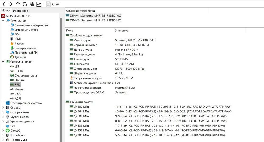264x142 pixels.
Task: Collapse the Системная плата tree group
Action: tap(3, 62)
